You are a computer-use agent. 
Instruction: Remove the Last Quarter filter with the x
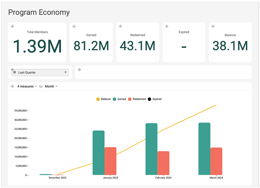click(66, 72)
